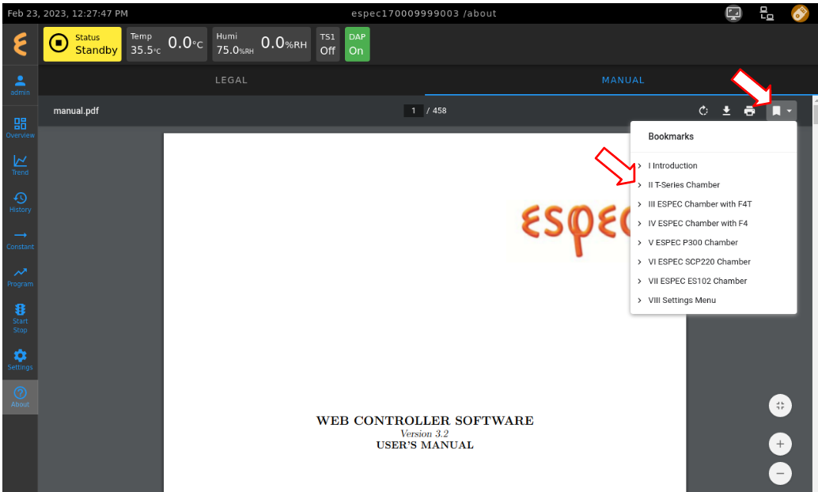Select About in the sidebar
Viewport: 818px width, 492px height.
click(x=20, y=397)
